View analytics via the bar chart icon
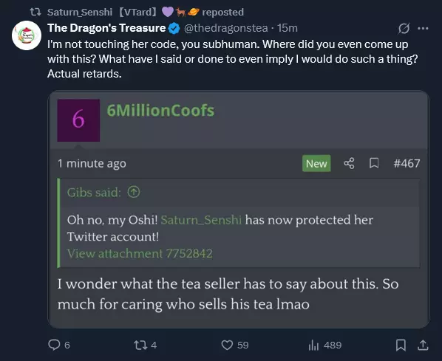The height and width of the screenshot is (361, 442). pyautogui.click(x=313, y=345)
